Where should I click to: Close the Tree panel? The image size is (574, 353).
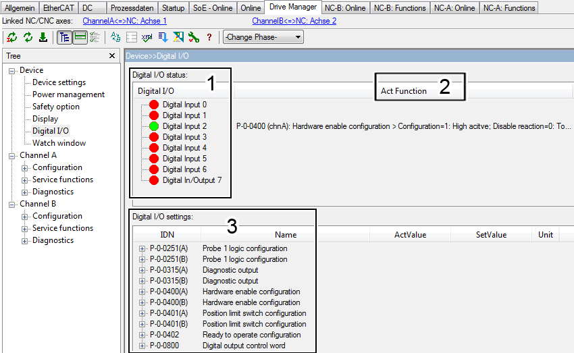pyautogui.click(x=112, y=55)
